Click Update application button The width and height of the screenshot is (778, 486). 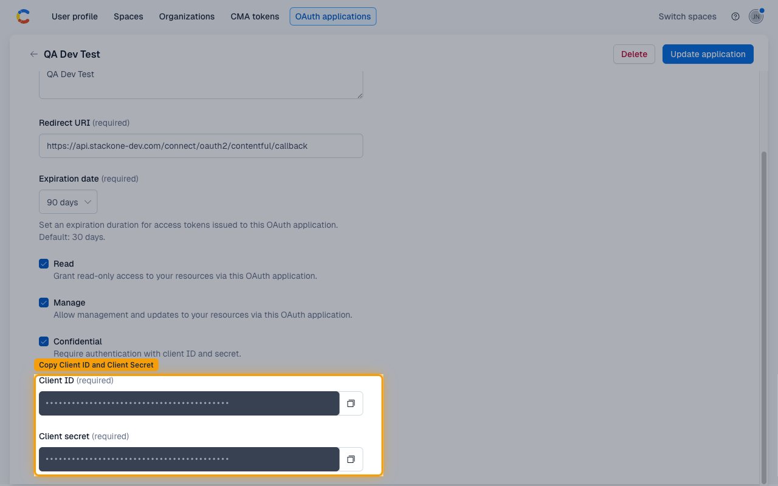coord(708,54)
